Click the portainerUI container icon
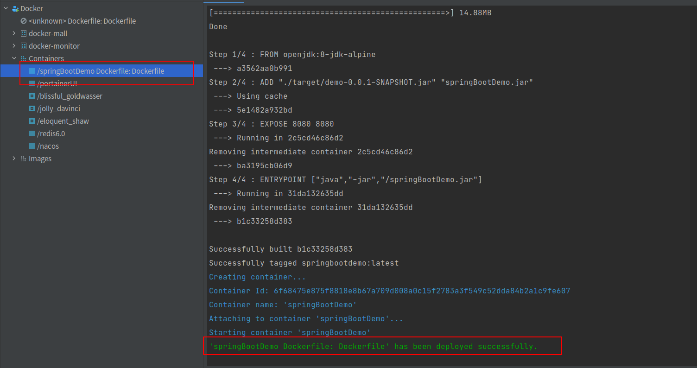The height and width of the screenshot is (368, 697). [32, 83]
